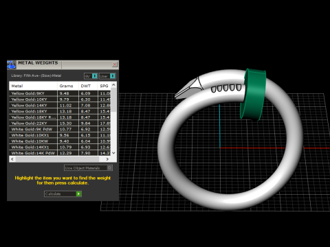
Task: Select the White Gold:10KX1 row
Action: tap(60, 135)
